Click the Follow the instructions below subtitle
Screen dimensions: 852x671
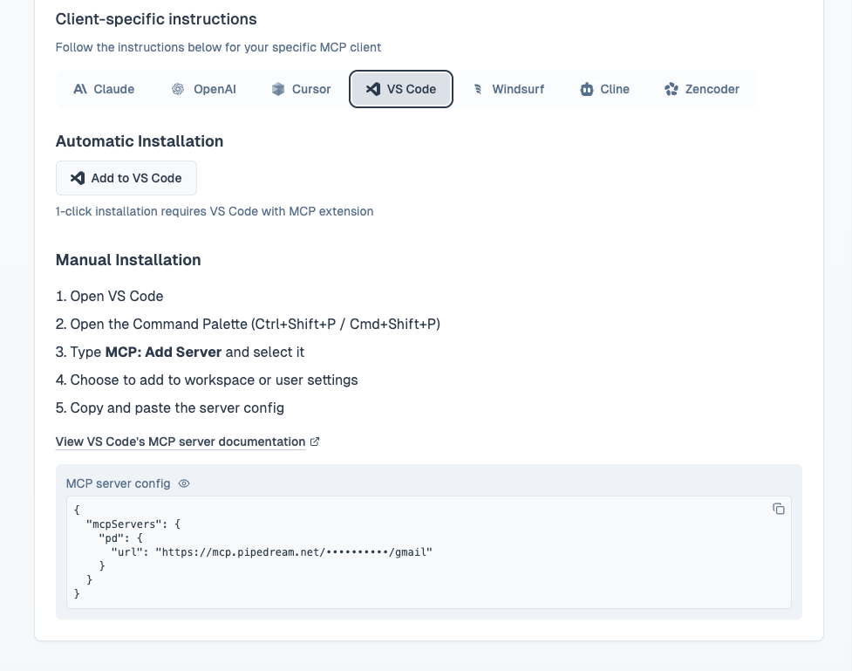218,47
